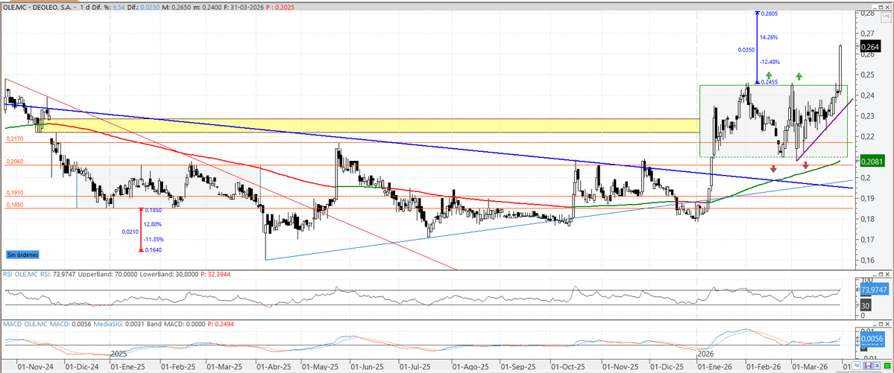894x373 pixels.
Task: Toggle the Log scale button
Action: [x=886, y=17]
